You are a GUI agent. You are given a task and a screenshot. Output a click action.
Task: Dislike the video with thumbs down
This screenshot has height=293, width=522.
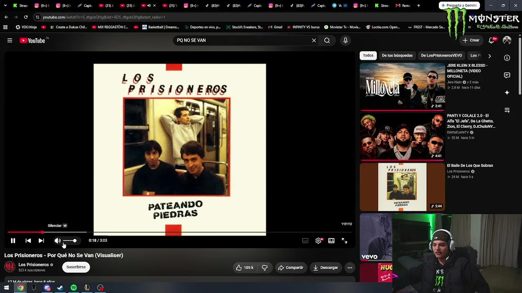(265, 267)
